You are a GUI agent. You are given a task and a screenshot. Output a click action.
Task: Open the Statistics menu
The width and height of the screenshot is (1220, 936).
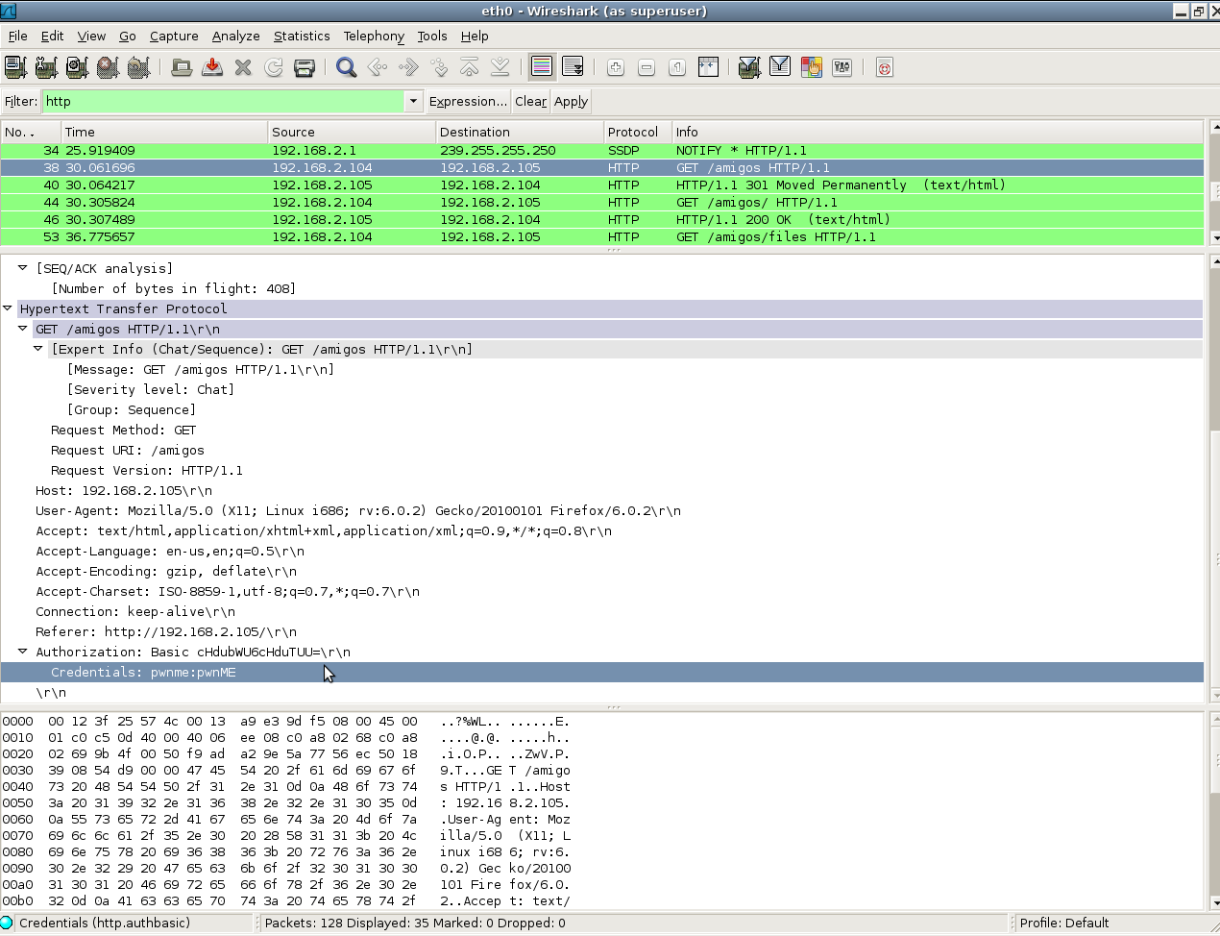302,37
